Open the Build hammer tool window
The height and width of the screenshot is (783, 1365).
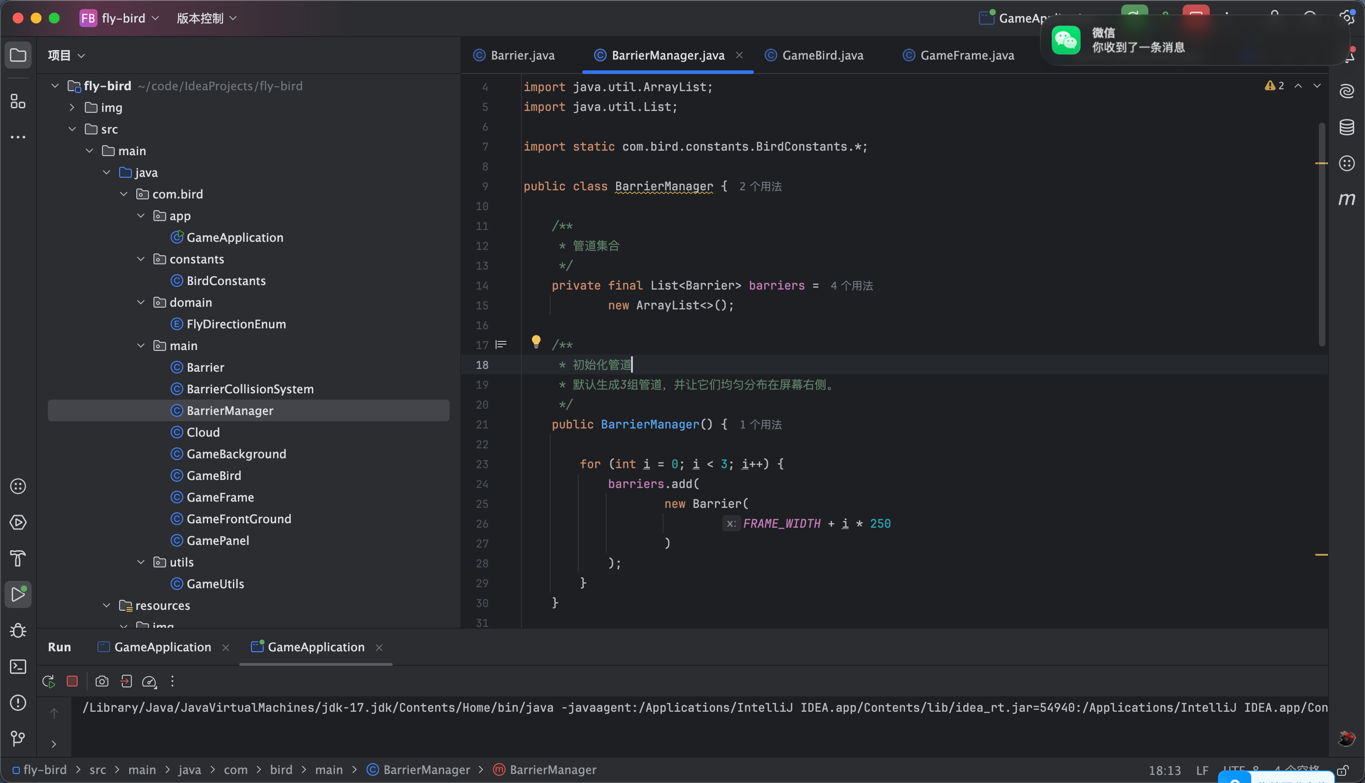click(18, 558)
